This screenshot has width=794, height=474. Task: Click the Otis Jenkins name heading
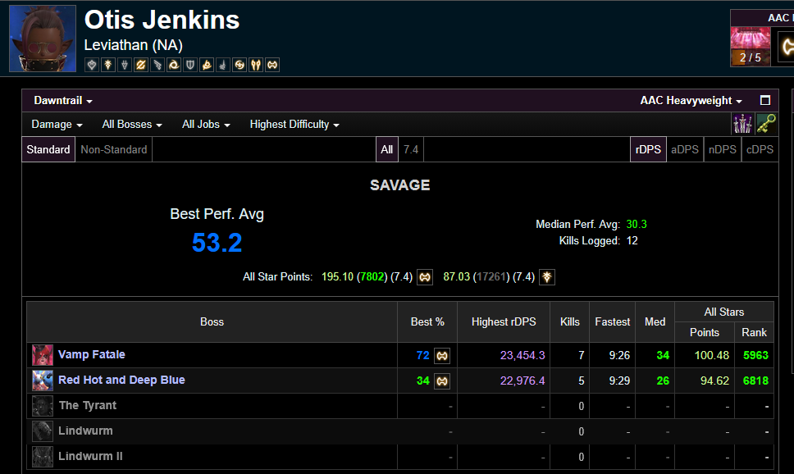162,21
